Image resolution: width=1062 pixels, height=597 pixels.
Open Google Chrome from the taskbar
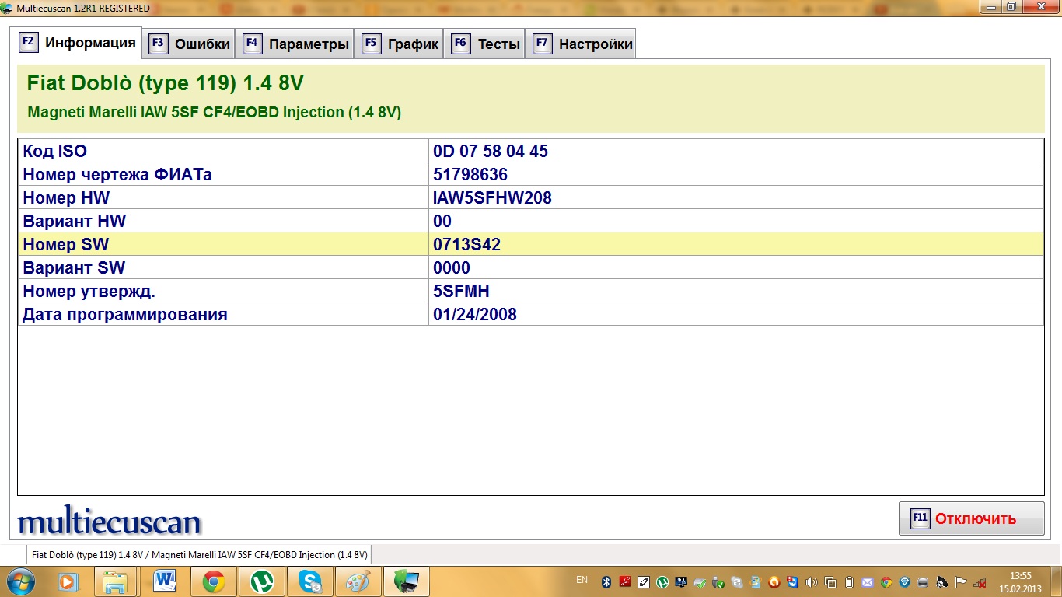click(213, 581)
